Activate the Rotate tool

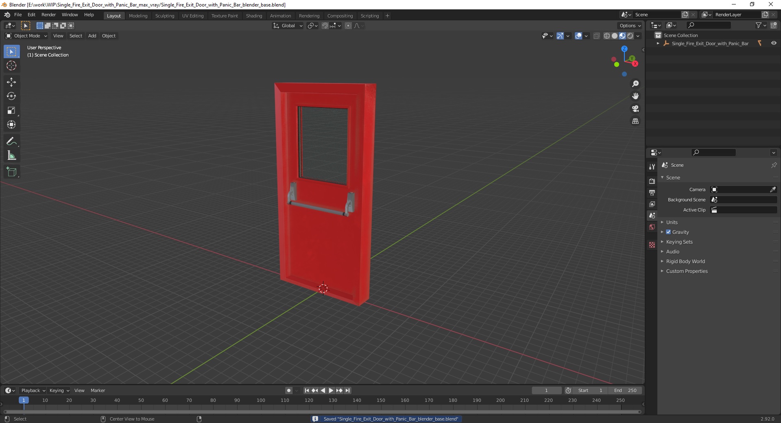[x=11, y=96]
